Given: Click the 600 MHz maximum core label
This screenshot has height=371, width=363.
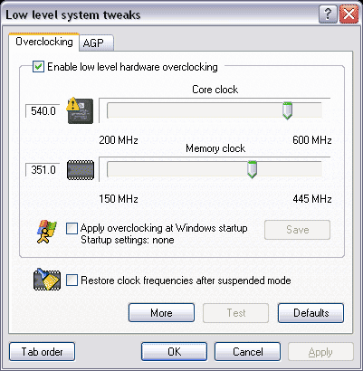Looking at the screenshot, I should coord(312,140).
